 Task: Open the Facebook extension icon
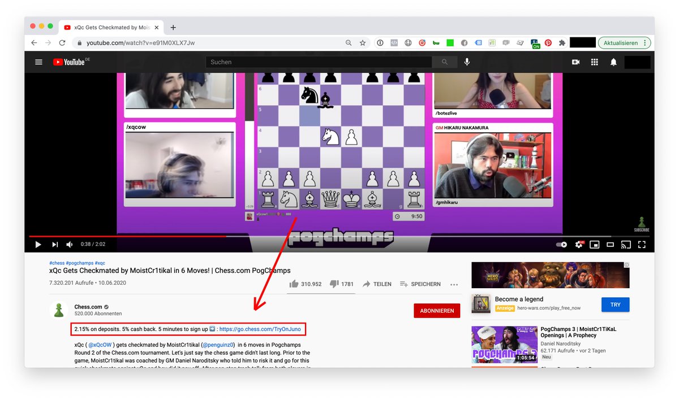(x=464, y=43)
